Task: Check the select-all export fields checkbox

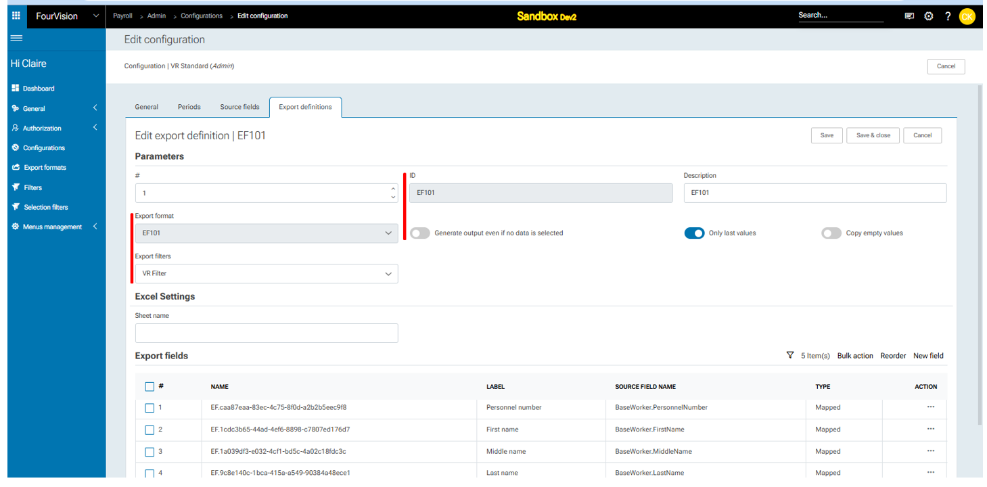Action: (150, 387)
